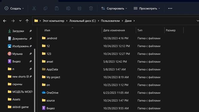Open Музыка in the sidebar
The image size is (199, 112).
(17, 54)
